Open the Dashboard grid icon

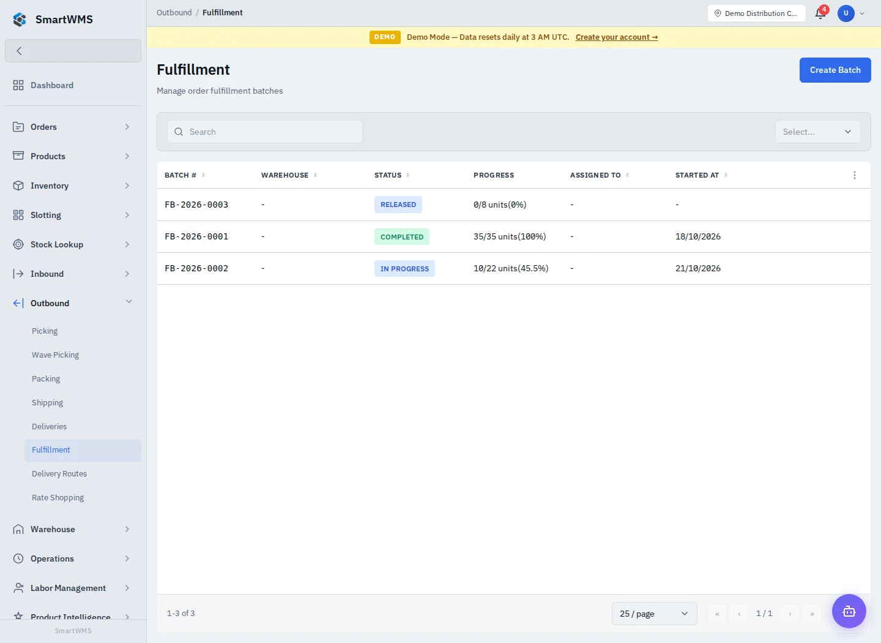(x=18, y=85)
